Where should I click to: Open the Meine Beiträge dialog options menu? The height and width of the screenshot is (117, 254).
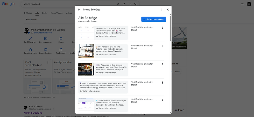click(x=161, y=10)
